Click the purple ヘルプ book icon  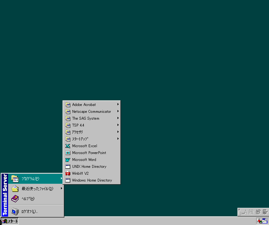tap(15, 198)
